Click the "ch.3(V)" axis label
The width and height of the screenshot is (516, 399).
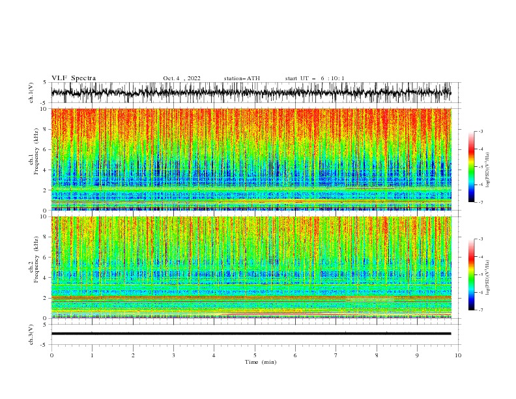31,334
